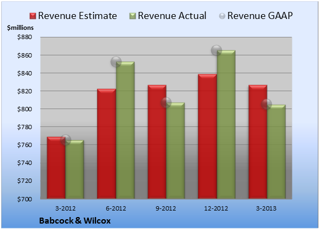Select the red estimate bar for 3-2013
This screenshot has height=229, width=319.
point(258,142)
